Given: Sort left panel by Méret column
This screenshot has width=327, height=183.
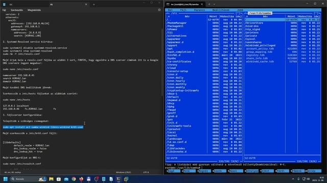Looking at the screenshot, I should 213,16.
